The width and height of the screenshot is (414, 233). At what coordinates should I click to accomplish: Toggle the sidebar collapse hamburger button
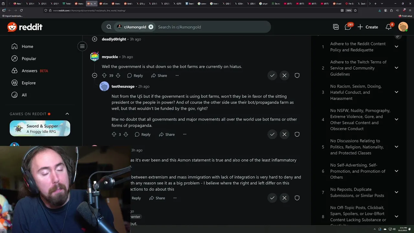tap(82, 46)
